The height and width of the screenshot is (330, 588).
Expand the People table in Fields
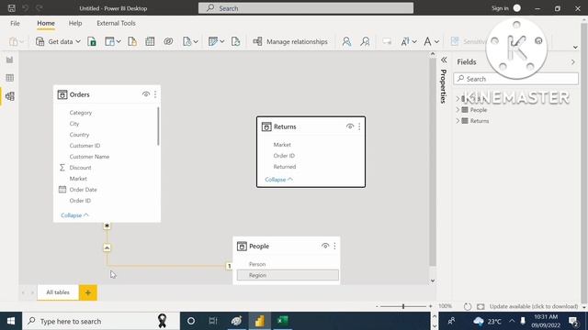click(458, 110)
